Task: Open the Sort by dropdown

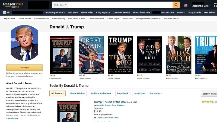Action: click(209, 94)
